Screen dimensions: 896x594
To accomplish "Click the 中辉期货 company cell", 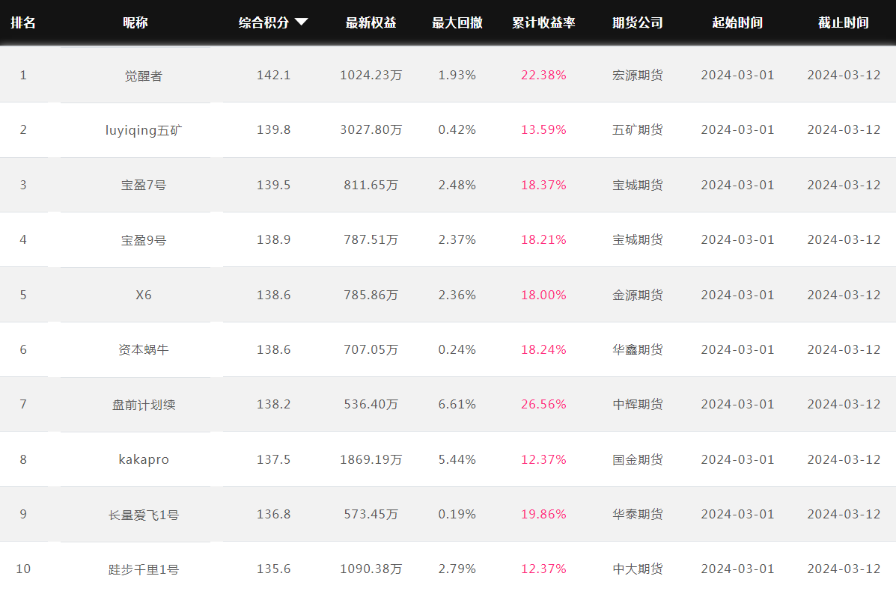I will [x=638, y=404].
